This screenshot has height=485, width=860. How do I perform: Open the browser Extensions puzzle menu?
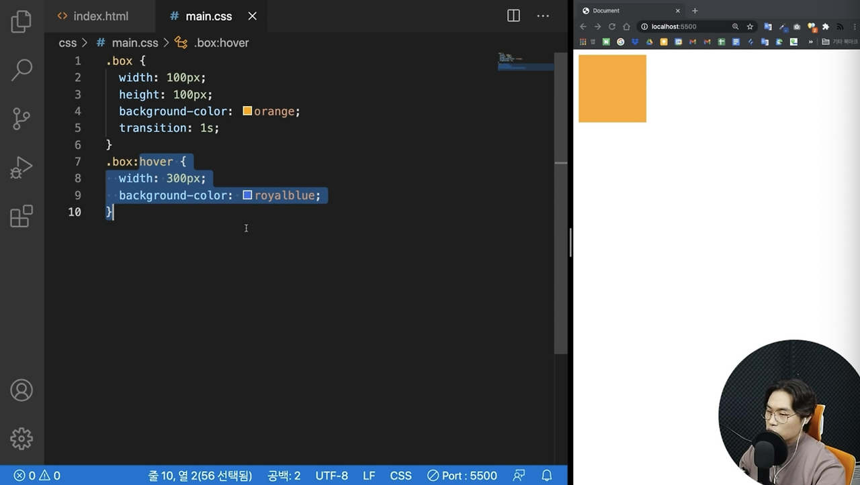(826, 27)
